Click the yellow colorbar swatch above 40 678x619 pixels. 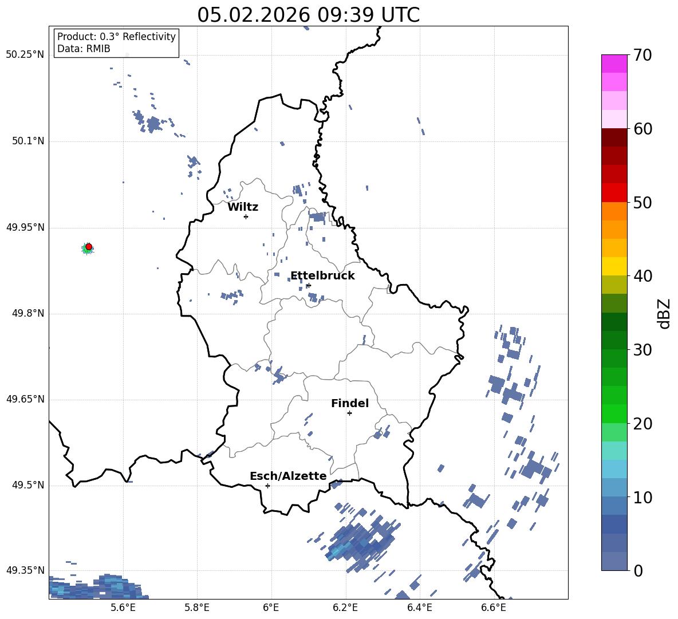point(614,266)
